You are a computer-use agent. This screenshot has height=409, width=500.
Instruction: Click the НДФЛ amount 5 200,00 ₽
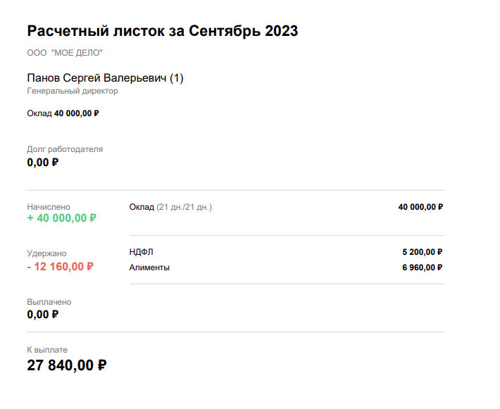(422, 252)
